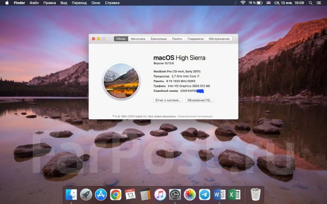Switch to the Мониторы tab
Viewport: 327px width, 204px height.
coord(138,39)
